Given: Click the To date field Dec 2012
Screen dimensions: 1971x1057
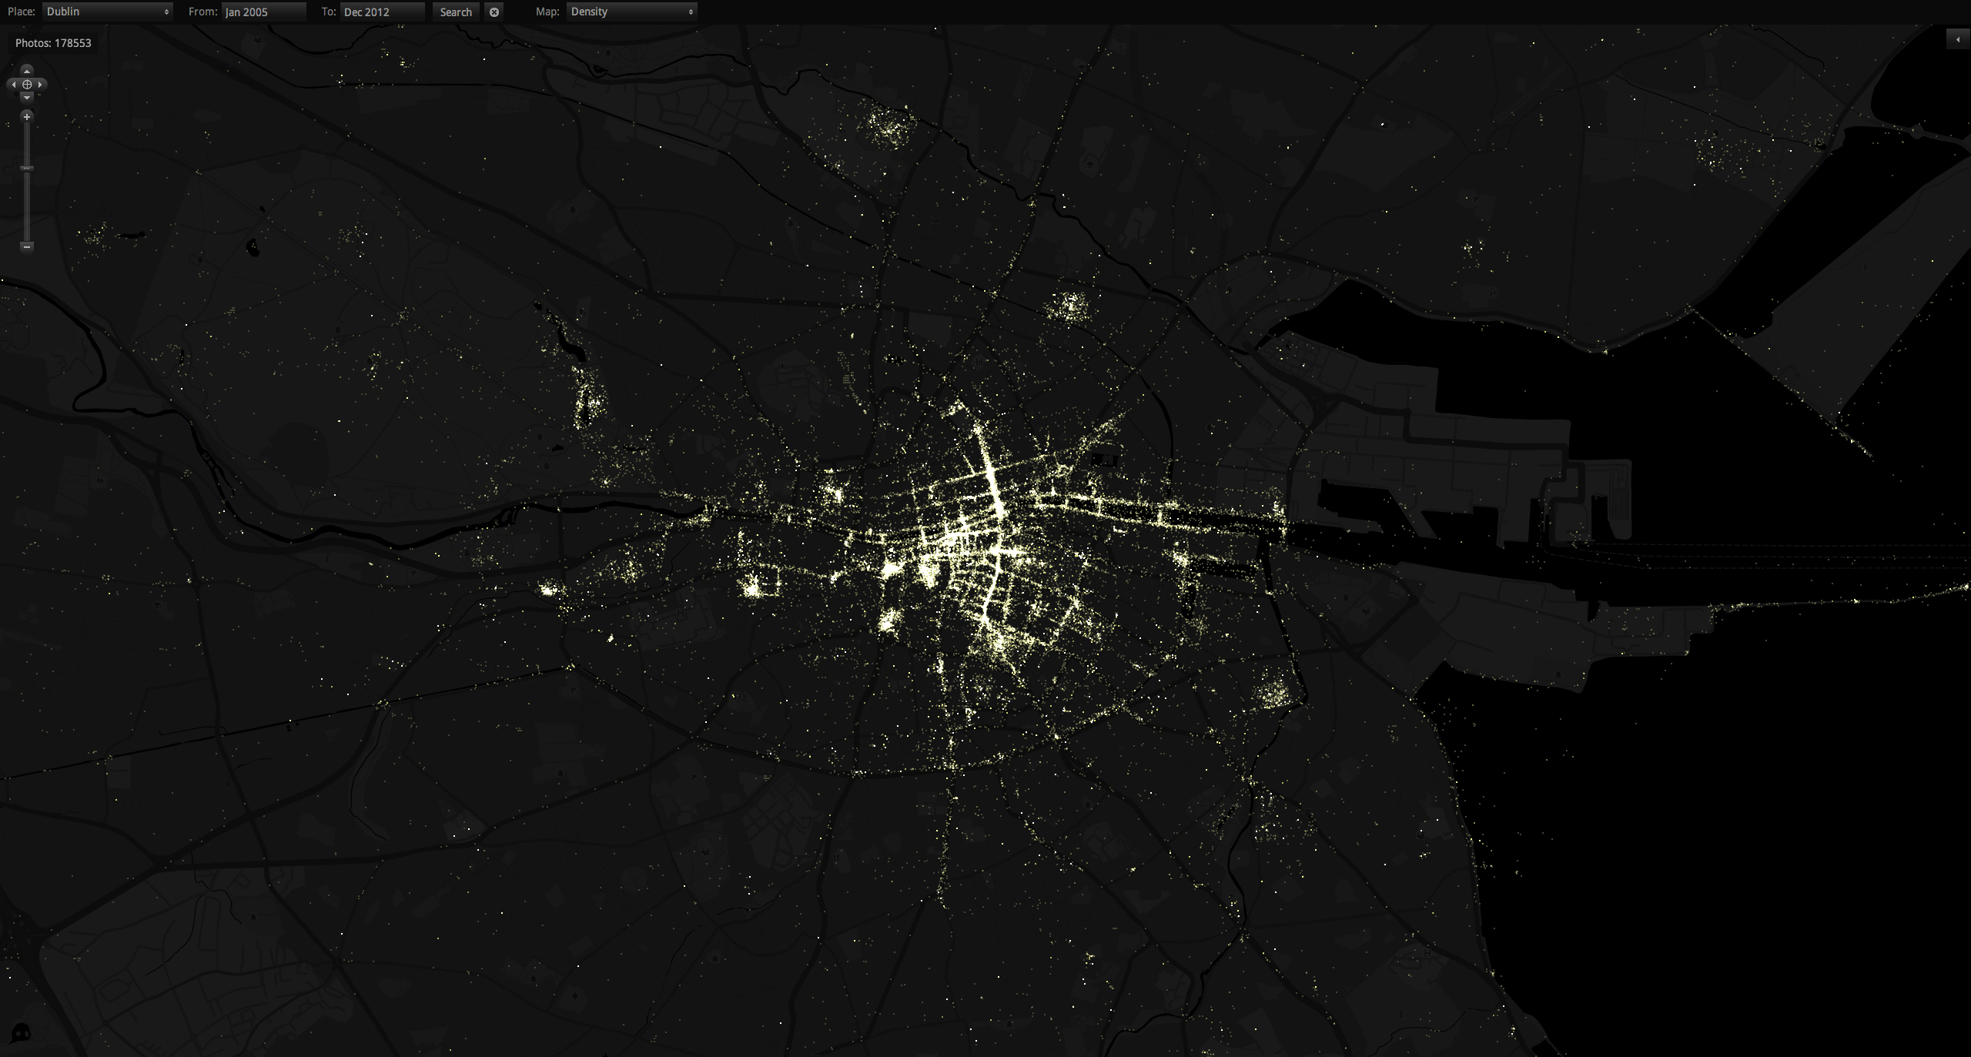Looking at the screenshot, I should (x=381, y=12).
